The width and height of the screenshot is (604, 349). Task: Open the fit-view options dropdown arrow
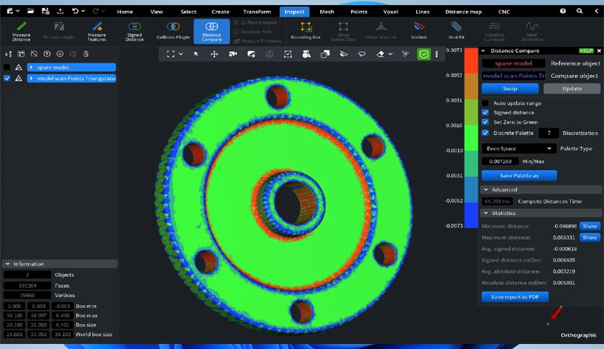(x=181, y=54)
